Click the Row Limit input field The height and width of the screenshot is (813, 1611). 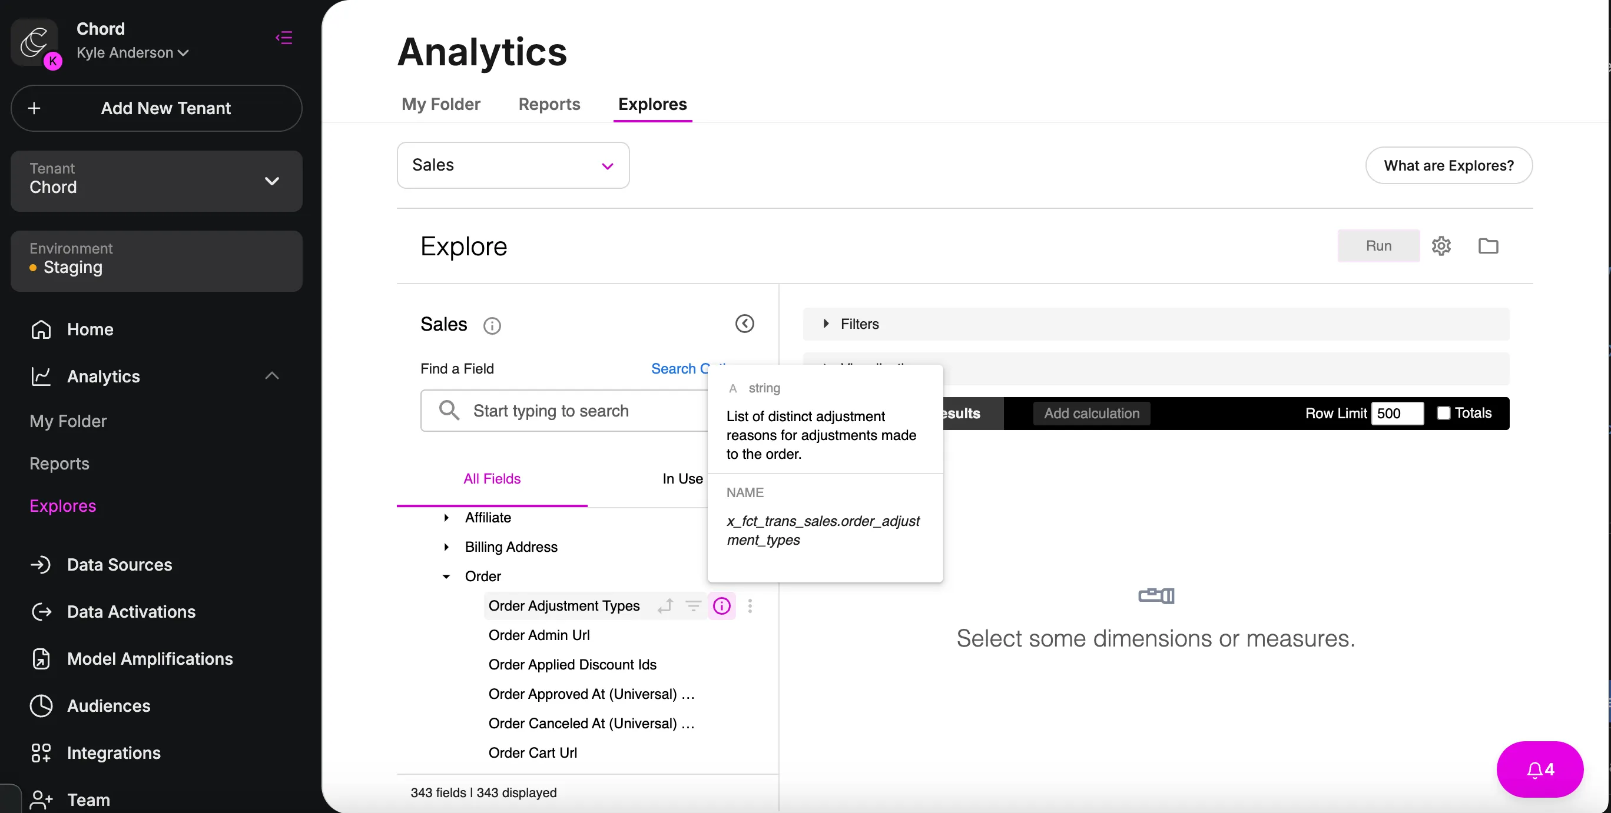(x=1397, y=413)
